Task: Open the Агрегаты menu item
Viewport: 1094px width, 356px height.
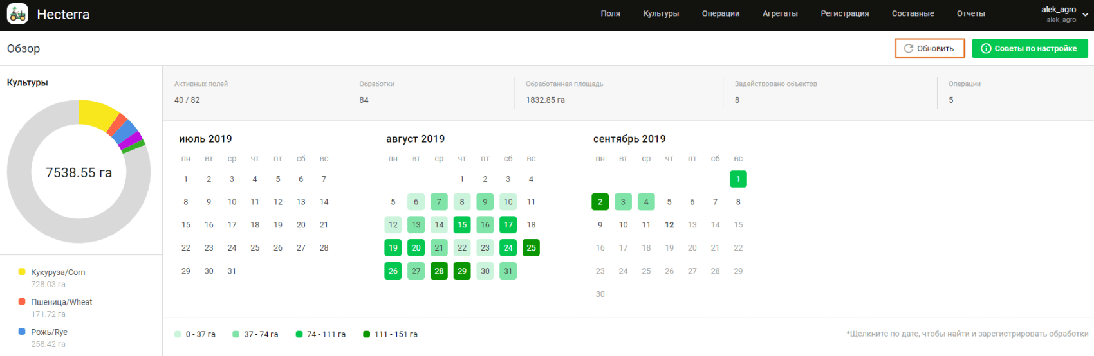Action: [780, 13]
